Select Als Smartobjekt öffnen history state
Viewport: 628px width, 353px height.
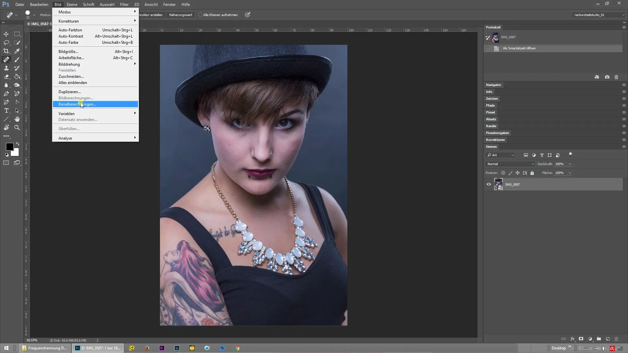(x=553, y=48)
